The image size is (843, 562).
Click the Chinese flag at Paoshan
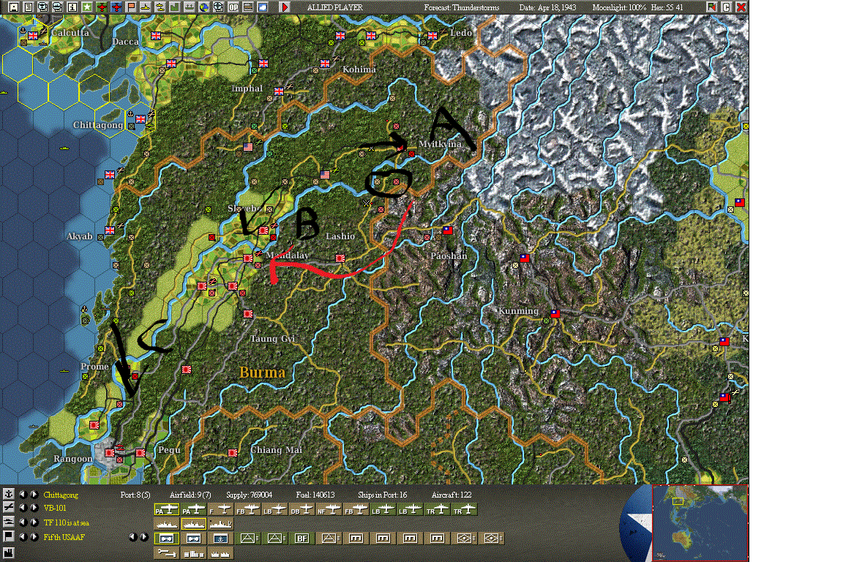point(447,231)
